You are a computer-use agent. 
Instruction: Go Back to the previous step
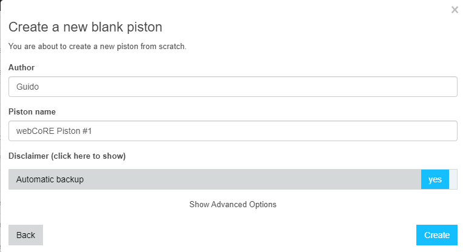point(25,235)
